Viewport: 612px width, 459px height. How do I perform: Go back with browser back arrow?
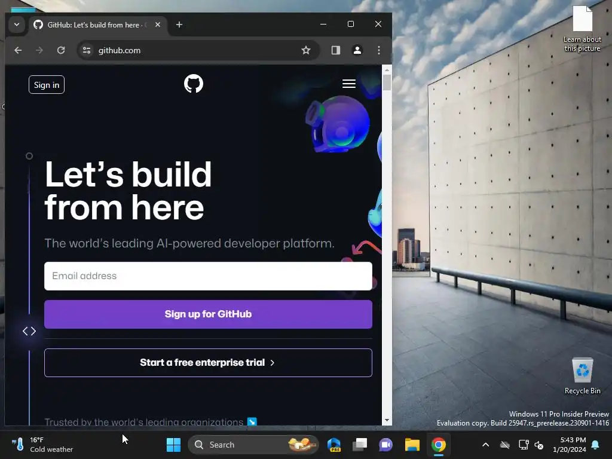coord(18,50)
